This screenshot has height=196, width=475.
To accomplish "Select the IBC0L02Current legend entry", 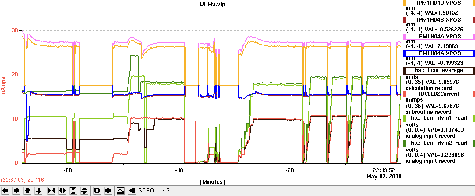I will point(439,94).
